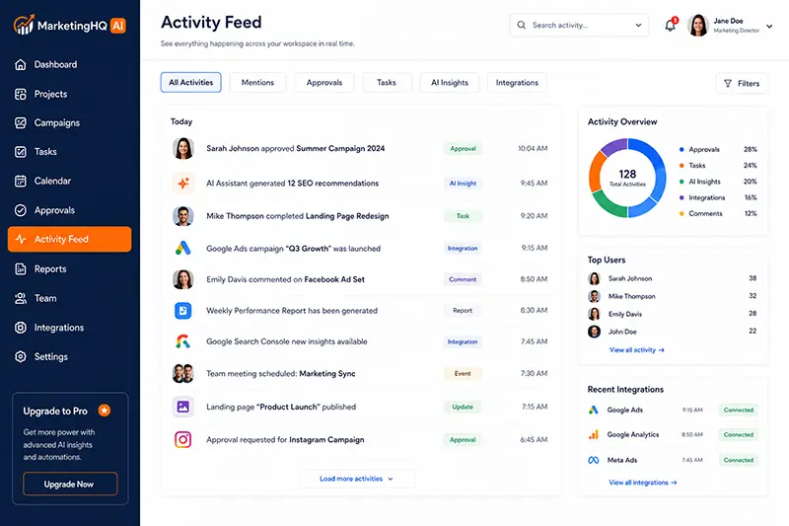Click the MarketingHQ AI logo
Image resolution: width=789 pixels, height=526 pixels.
70,25
